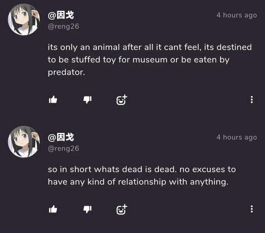Open three-dot menu on the second comment
The image size is (265, 233).
pyautogui.click(x=251, y=209)
